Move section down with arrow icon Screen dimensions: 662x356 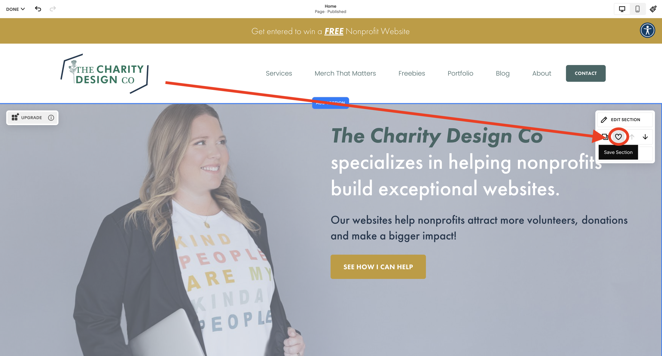pyautogui.click(x=645, y=137)
